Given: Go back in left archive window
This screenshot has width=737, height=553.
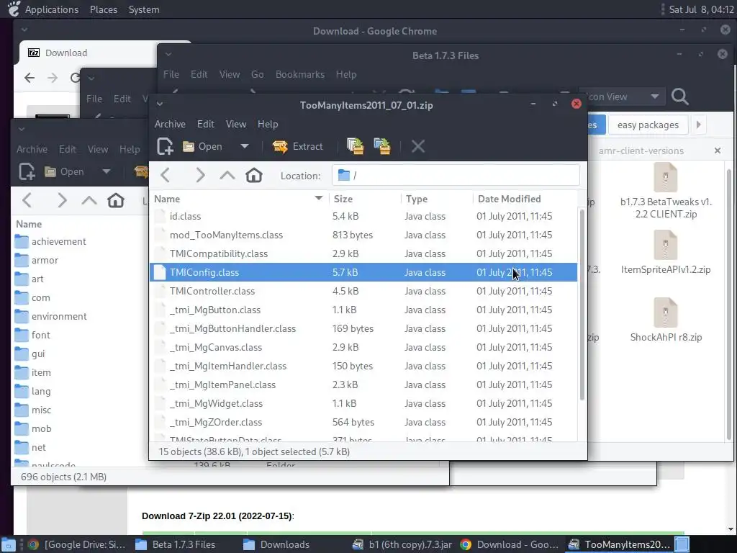Looking at the screenshot, I should point(27,200).
